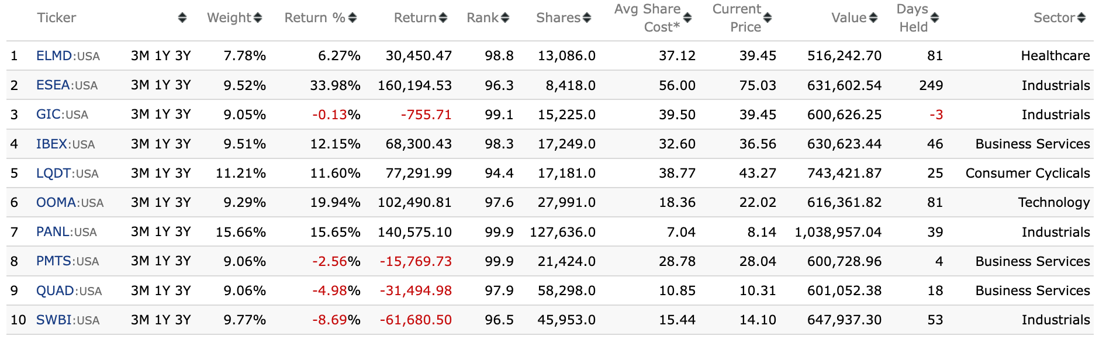Sort by Sector column arrows

[1081, 18]
